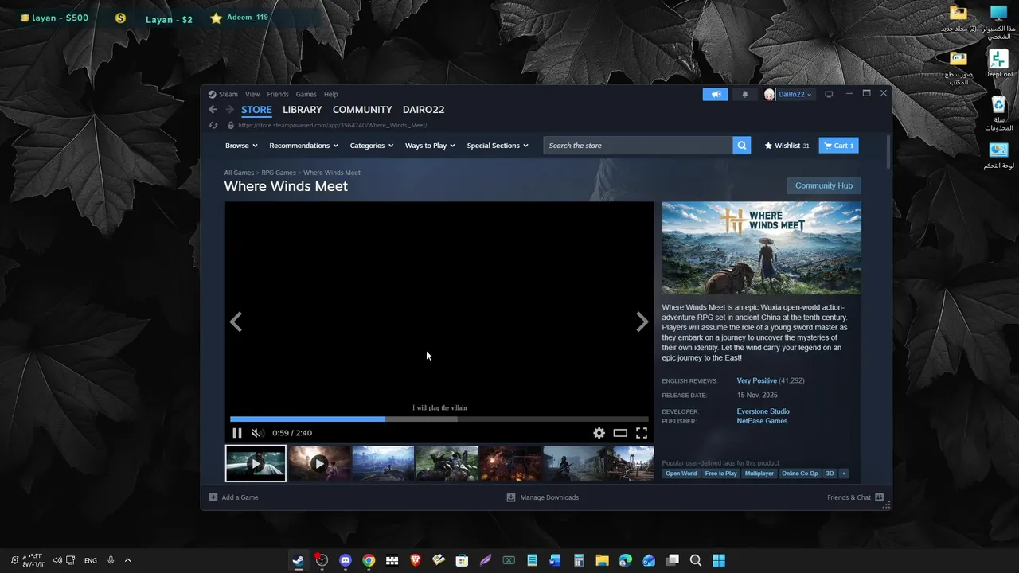Image resolution: width=1019 pixels, height=573 pixels.
Task: Open Everstone Studio developer link
Action: 763,411
